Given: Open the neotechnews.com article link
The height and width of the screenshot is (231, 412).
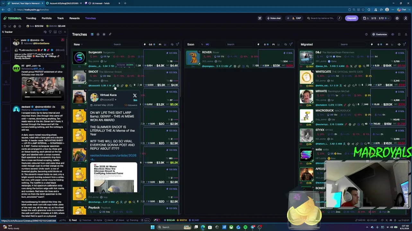Looking at the screenshot, I should 113,157.
